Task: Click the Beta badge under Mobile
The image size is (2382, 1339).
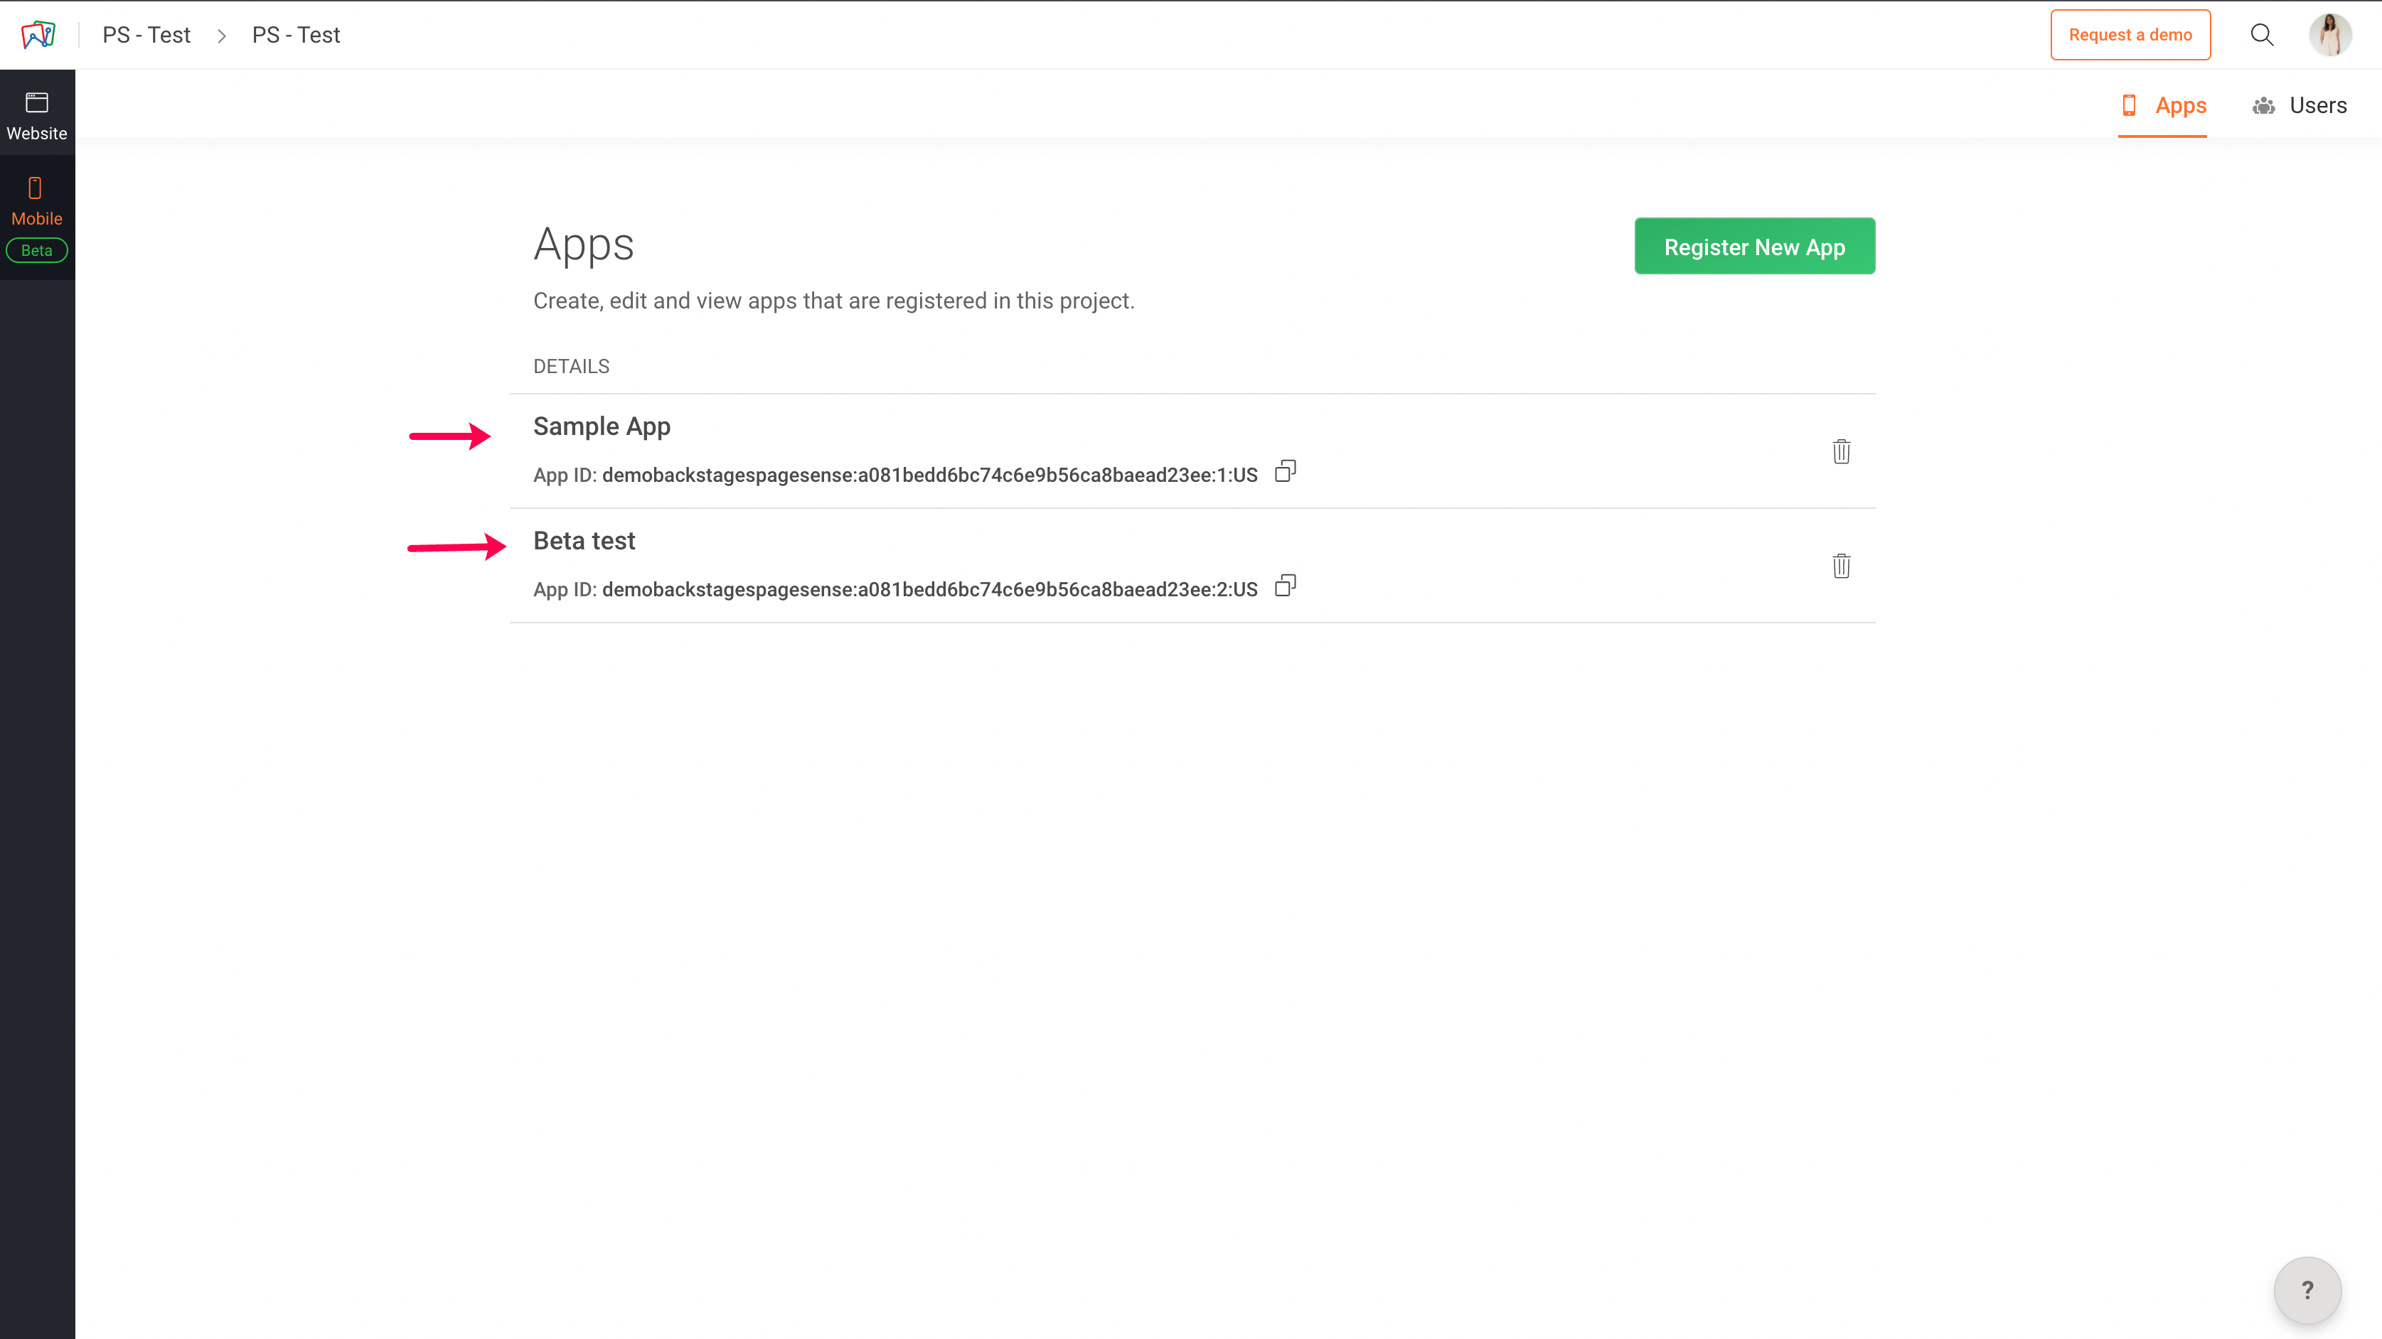Action: tap(37, 250)
